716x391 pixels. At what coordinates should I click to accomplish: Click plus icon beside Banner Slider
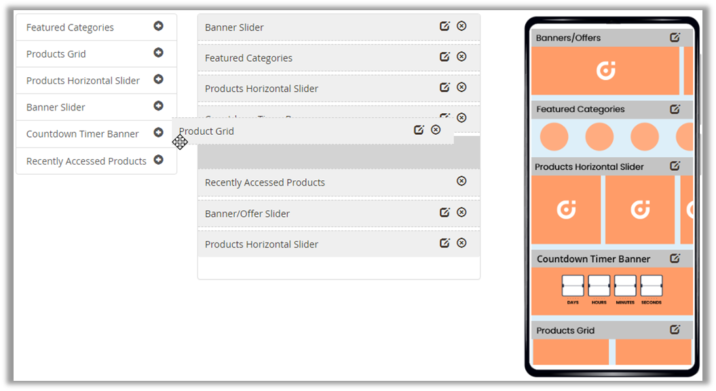(158, 106)
